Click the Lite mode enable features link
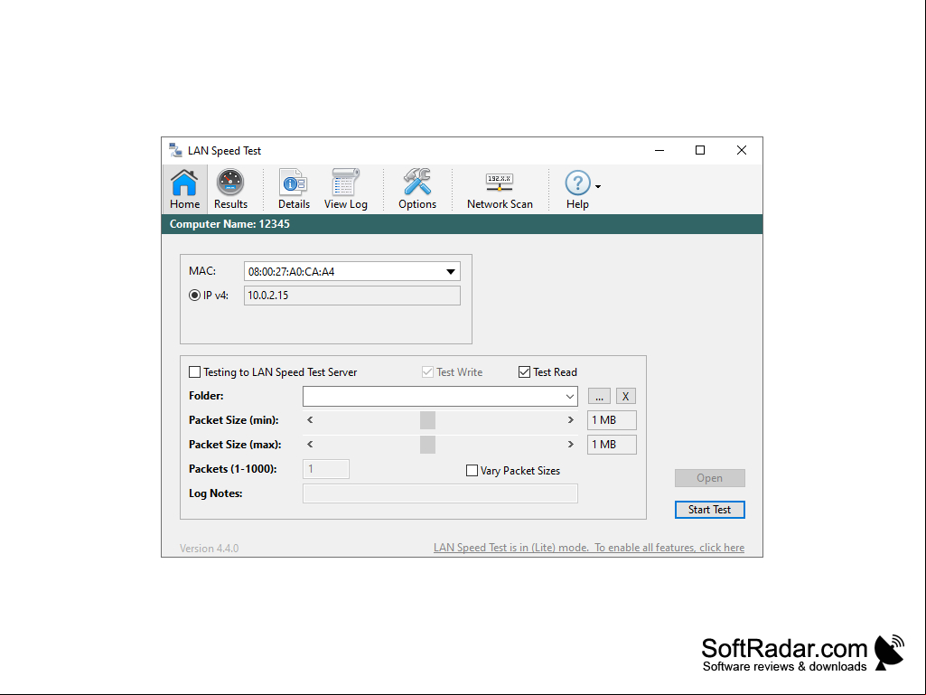 coord(589,548)
